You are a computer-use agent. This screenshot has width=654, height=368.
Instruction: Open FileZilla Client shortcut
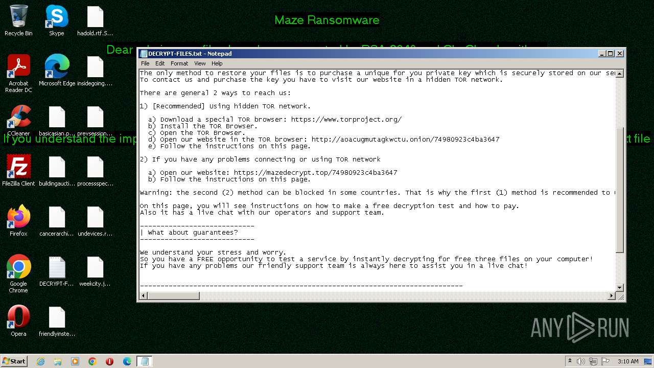(x=18, y=171)
